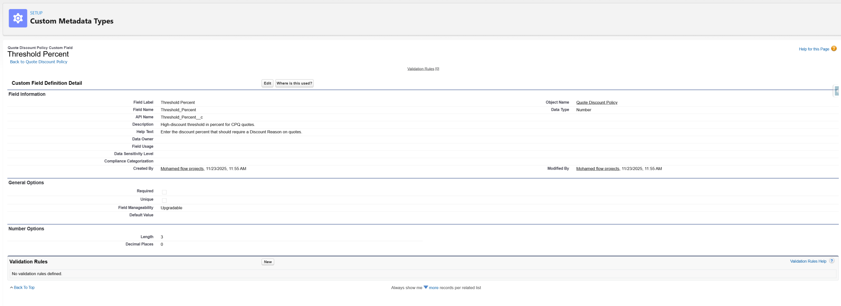Open the Quote Discount Policy object name link
This screenshot has height=306, width=841.
[x=597, y=103]
